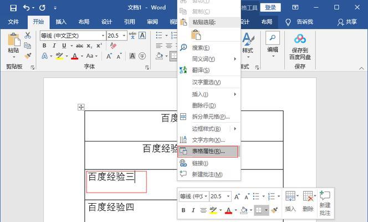Screen dimensions: 368x222
Task: Choose Search (搜索) in context menu
Action: coord(209,48)
